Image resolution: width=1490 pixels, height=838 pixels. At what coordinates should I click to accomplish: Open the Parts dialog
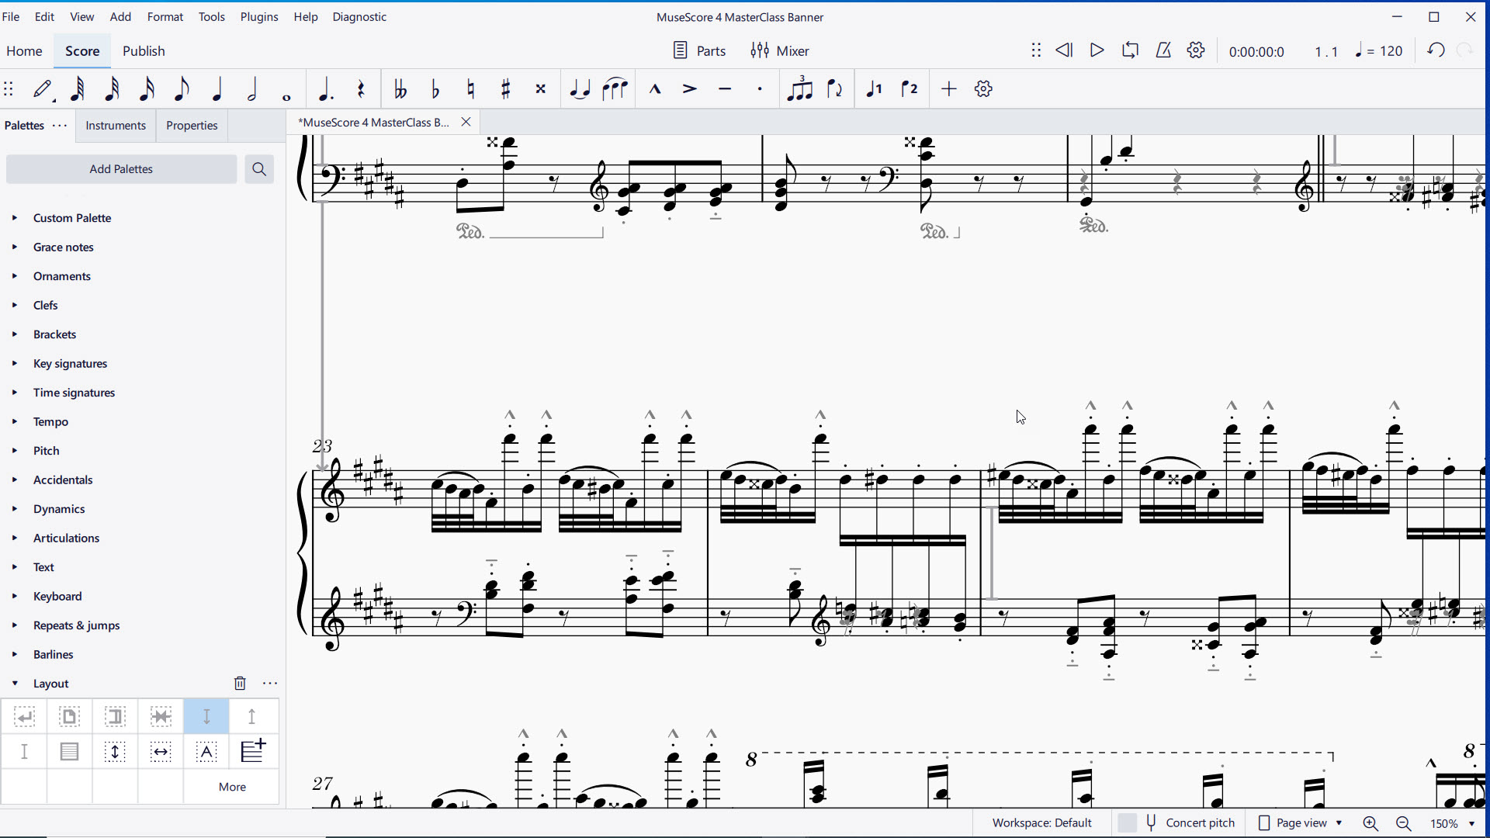click(x=699, y=50)
